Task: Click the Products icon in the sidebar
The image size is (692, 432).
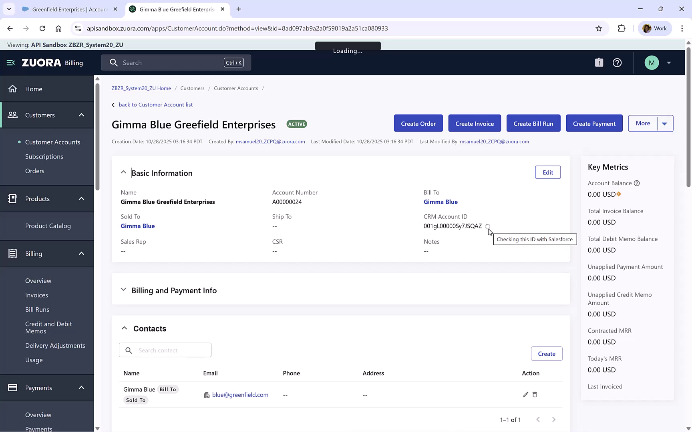Action: [12, 198]
